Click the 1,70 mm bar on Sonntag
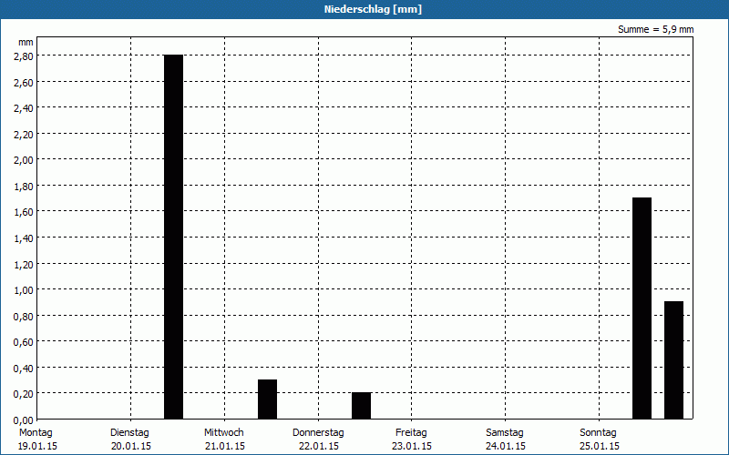Screen dimensions: 729x455 [642, 308]
